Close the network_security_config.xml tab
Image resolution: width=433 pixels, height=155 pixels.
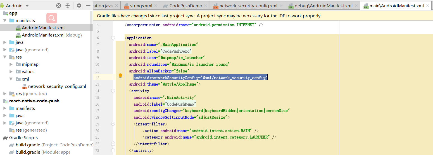pos(281,6)
